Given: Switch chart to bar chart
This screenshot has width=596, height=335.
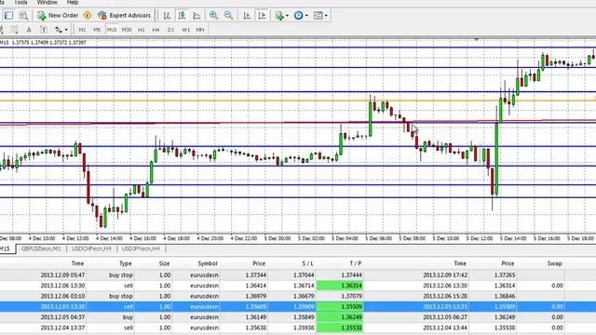Looking at the screenshot, I should tap(167, 16).
